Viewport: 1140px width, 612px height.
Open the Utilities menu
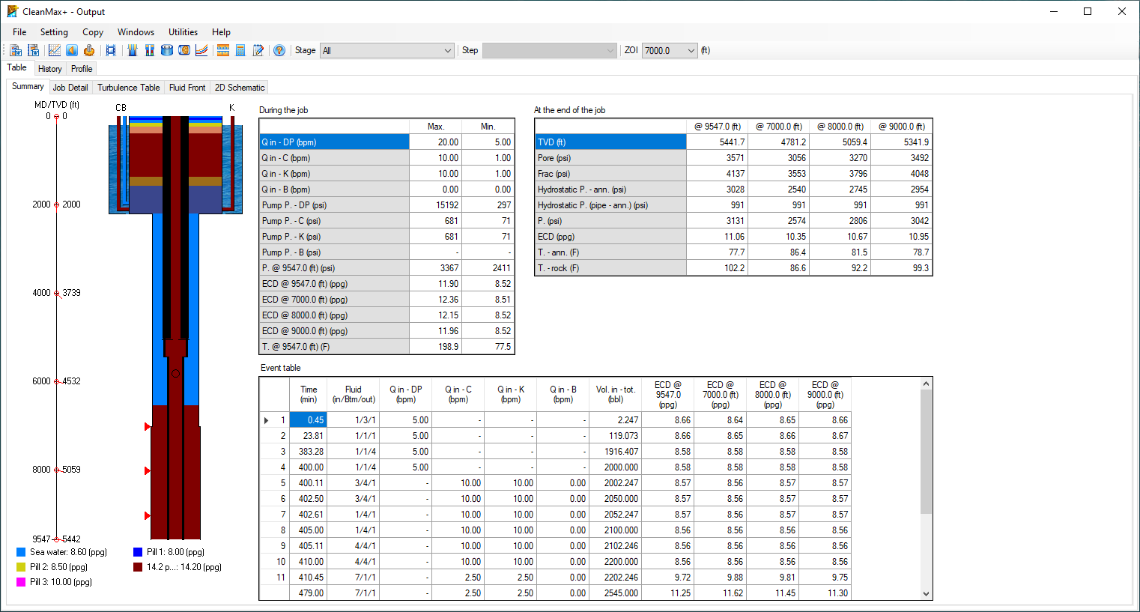pyautogui.click(x=183, y=32)
